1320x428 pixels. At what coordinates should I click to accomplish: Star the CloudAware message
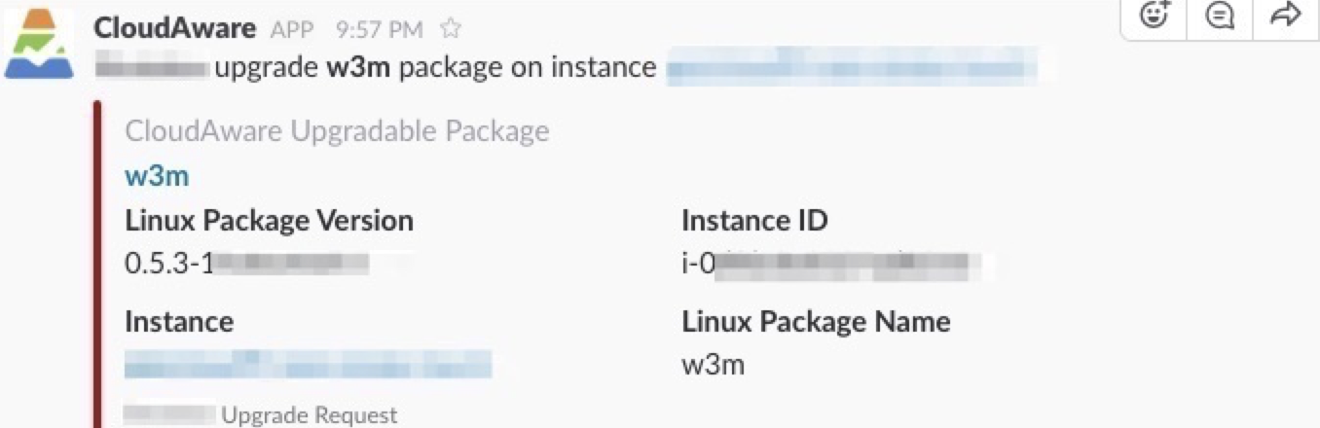[x=450, y=29]
